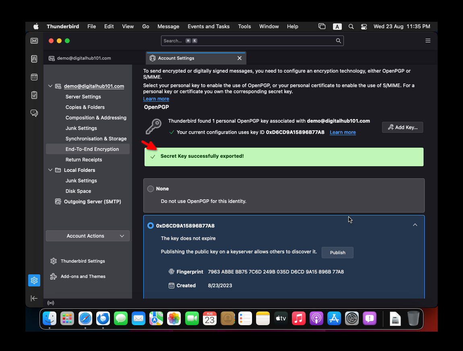Open the Thunderbird app menu hamburger icon

(428, 41)
